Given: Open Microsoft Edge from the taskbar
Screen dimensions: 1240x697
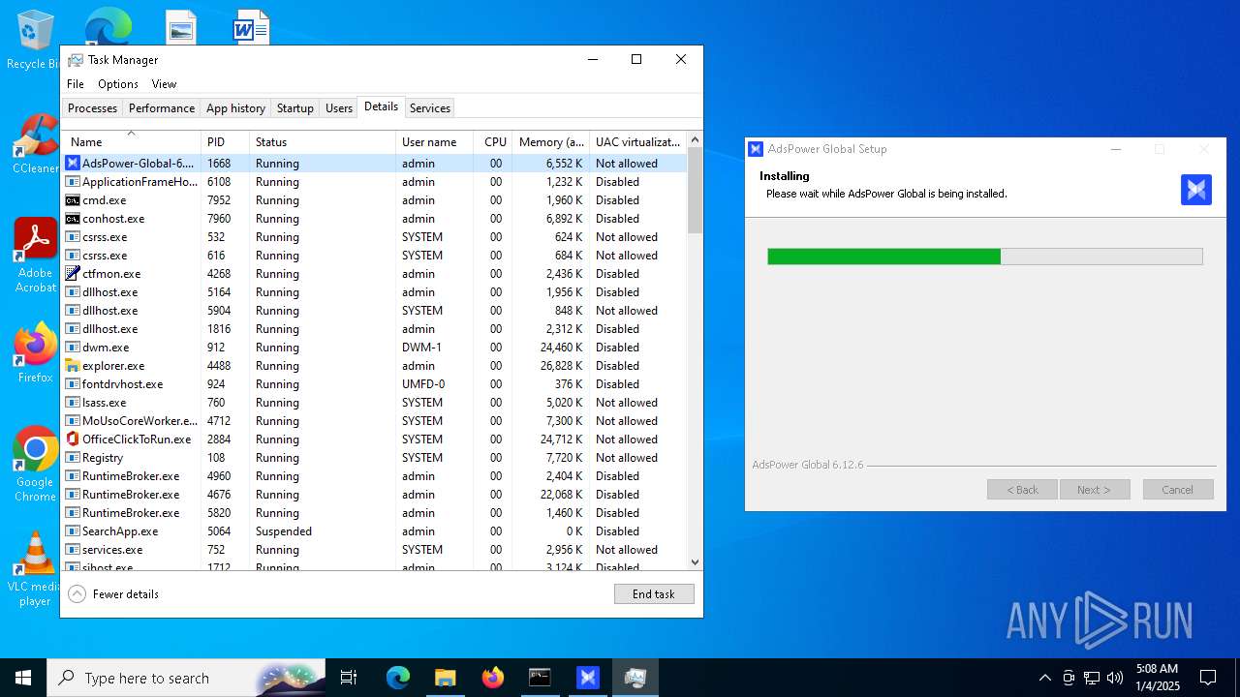Looking at the screenshot, I should (398, 678).
